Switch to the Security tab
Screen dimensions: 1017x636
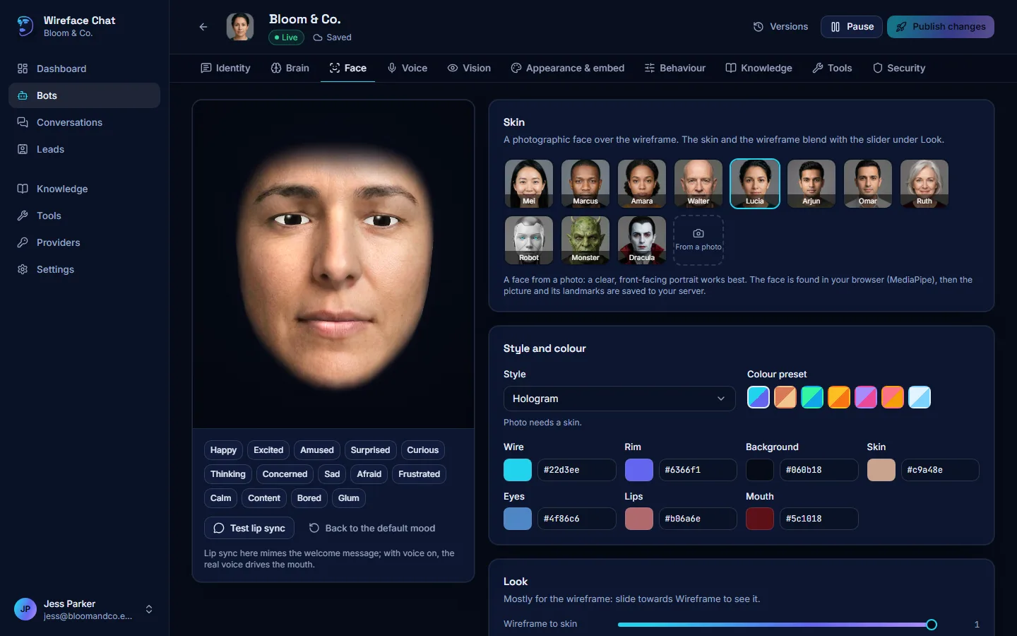[x=899, y=68]
